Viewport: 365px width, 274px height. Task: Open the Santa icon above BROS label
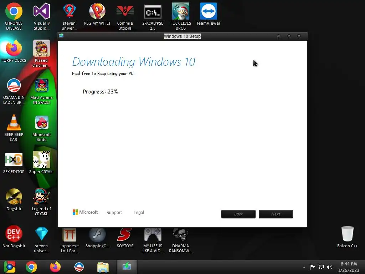[181, 11]
